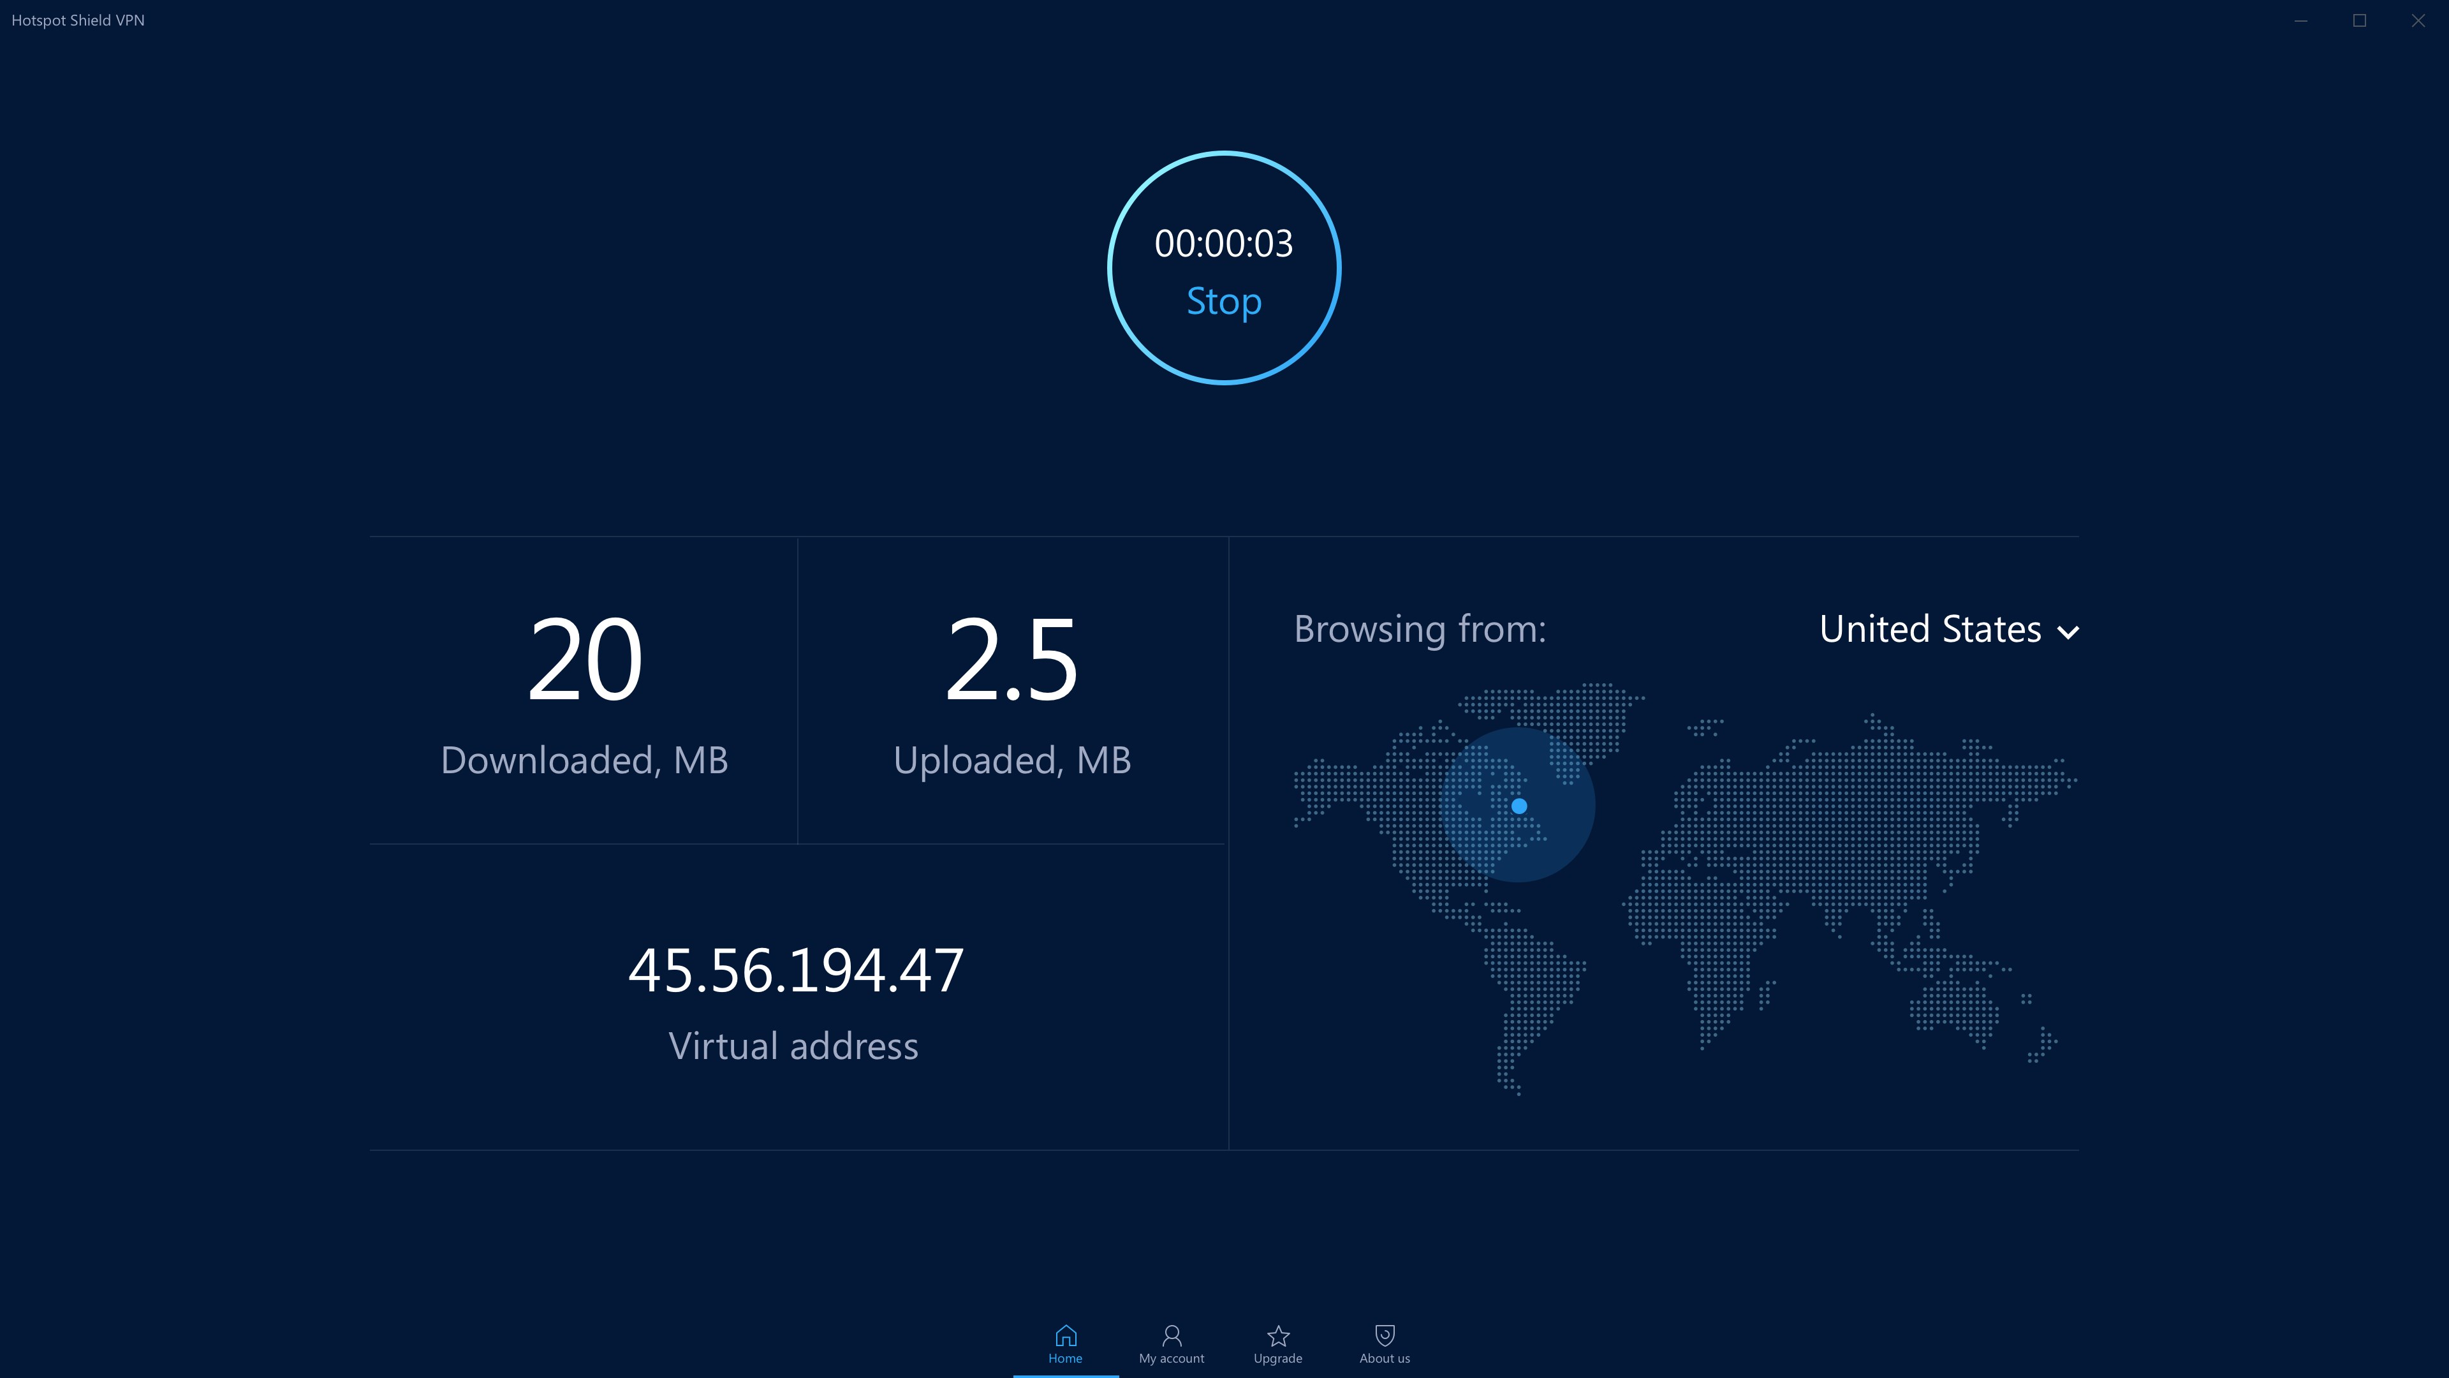
Task: Select the Home icon in bottom navigation
Action: pos(1066,1334)
